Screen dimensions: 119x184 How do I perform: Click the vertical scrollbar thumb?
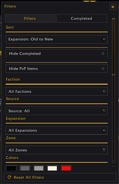tap(113, 47)
